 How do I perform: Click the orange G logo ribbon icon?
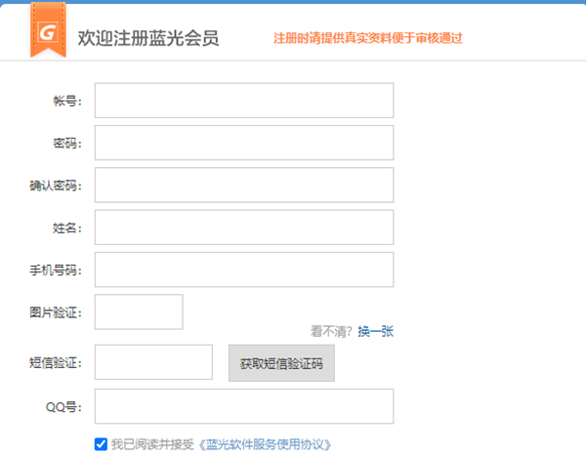click(x=48, y=30)
